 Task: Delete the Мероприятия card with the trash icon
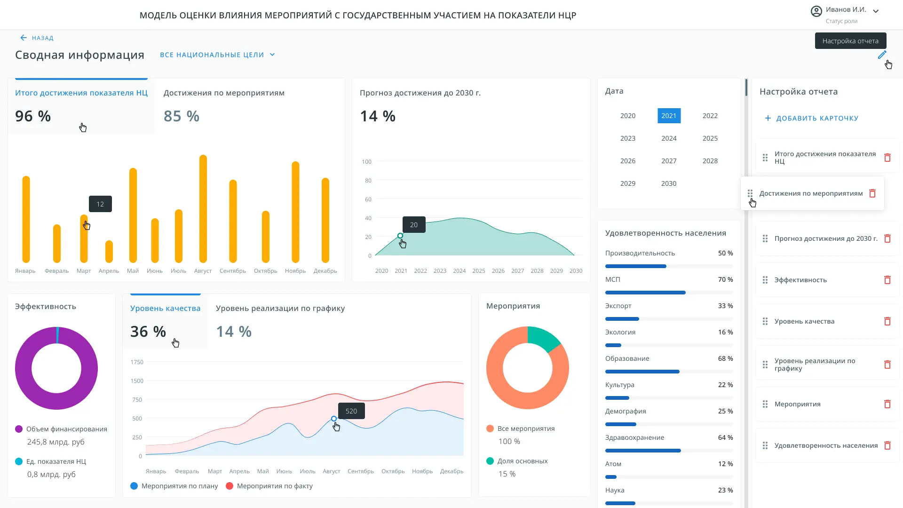(887, 404)
